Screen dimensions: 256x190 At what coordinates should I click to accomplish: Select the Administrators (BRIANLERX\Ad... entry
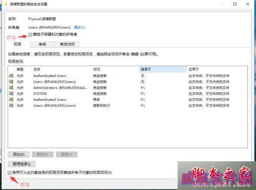[127, 88]
